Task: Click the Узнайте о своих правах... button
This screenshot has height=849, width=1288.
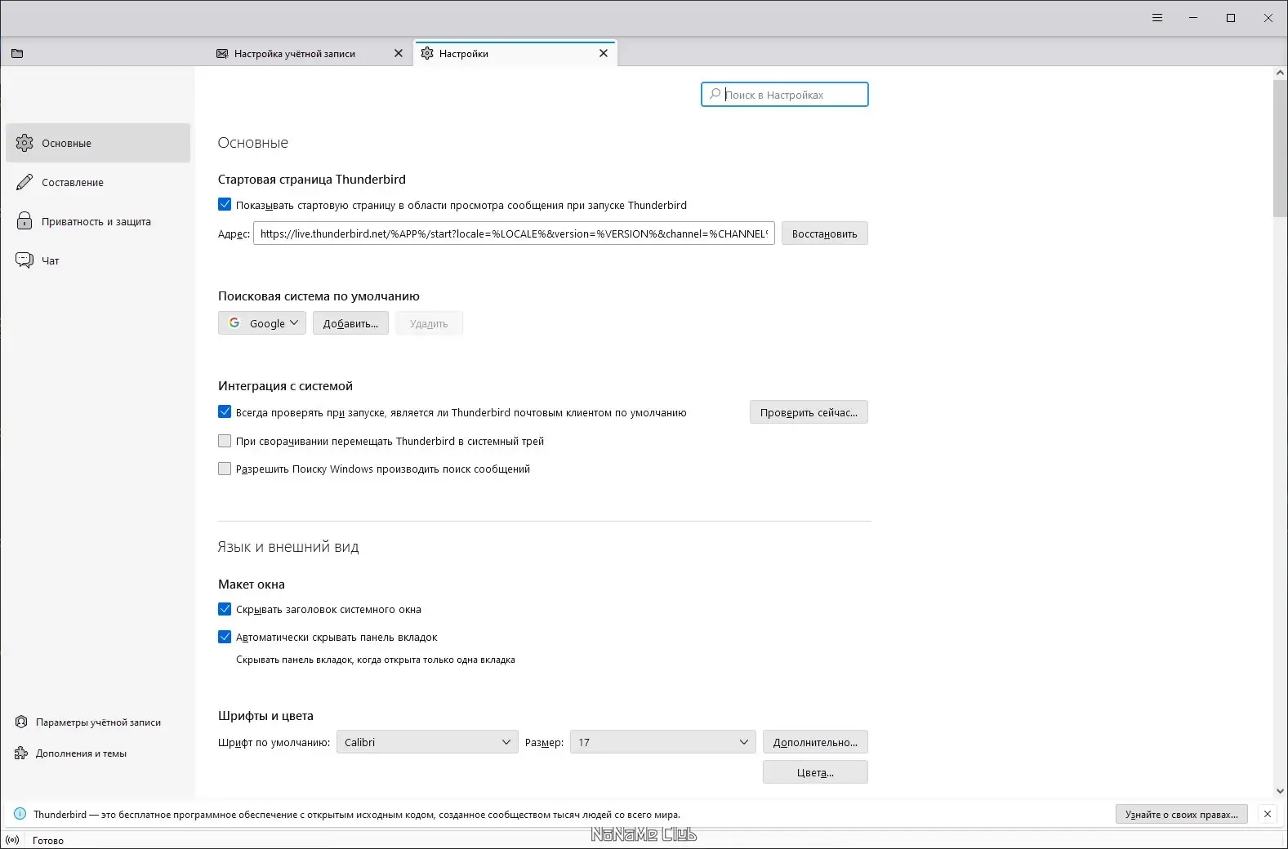Action: pos(1181,814)
